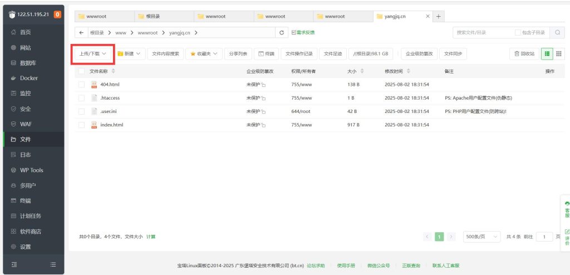This screenshot has height=275, width=570.
Task: Open Docker management in sidebar
Action: pyautogui.click(x=33, y=78)
